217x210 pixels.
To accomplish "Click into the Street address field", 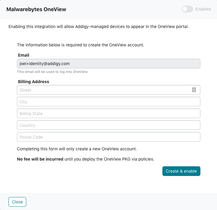I will coord(109,90).
